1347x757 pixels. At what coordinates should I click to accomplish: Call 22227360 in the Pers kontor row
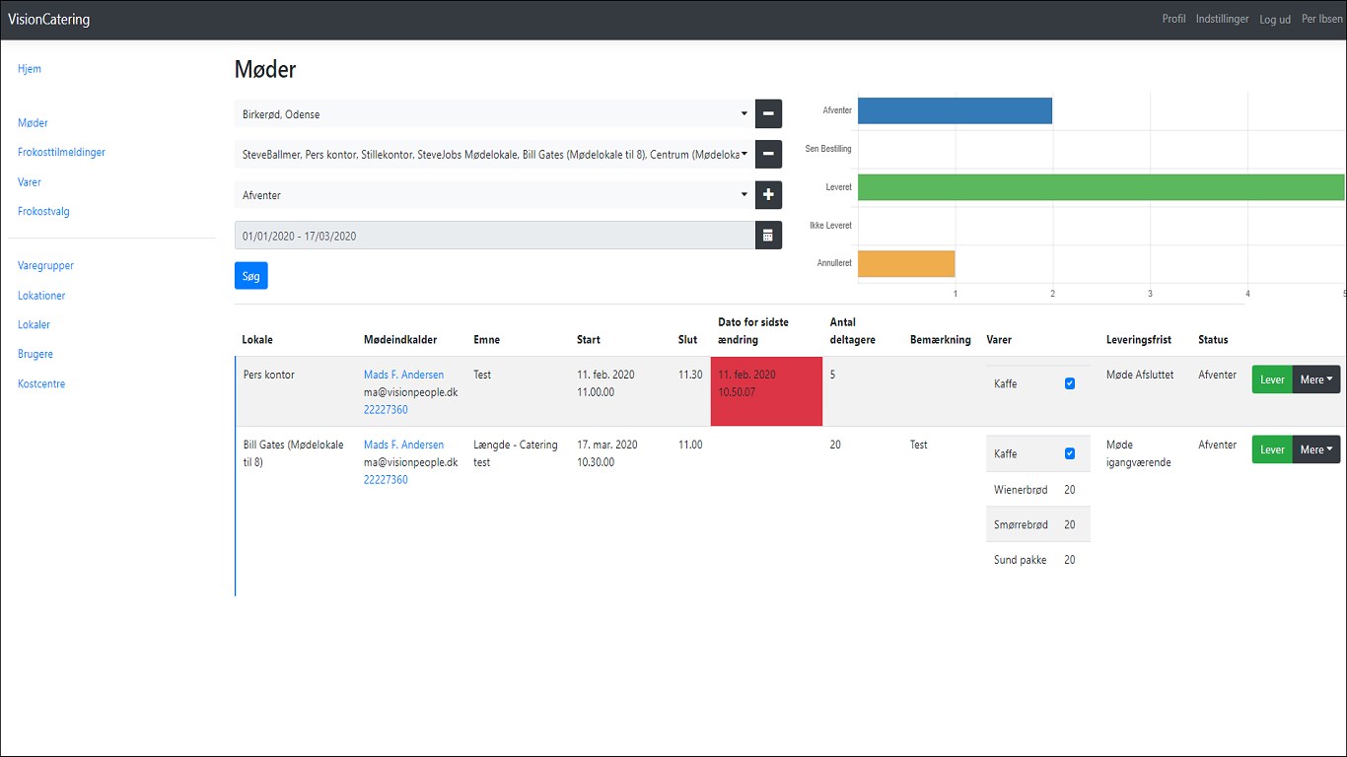386,410
